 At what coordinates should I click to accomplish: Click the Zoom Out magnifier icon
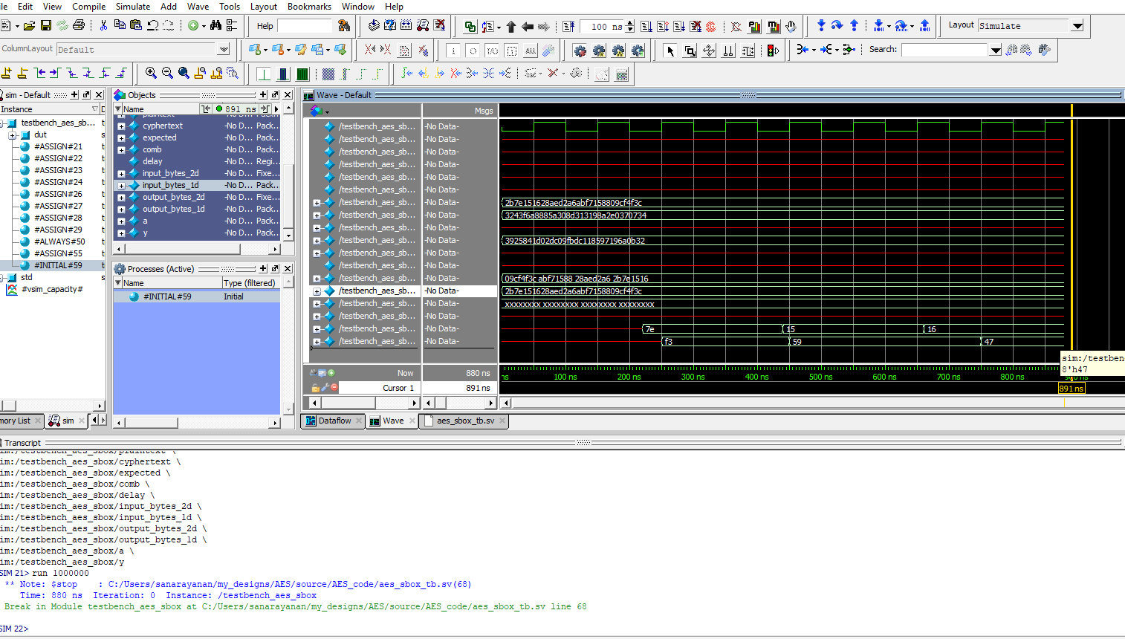[x=167, y=73]
